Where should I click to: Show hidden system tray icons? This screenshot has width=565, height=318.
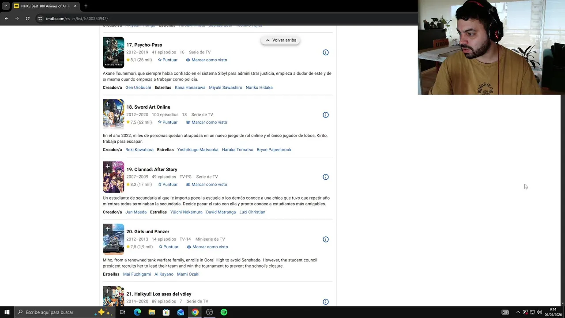coord(518,312)
